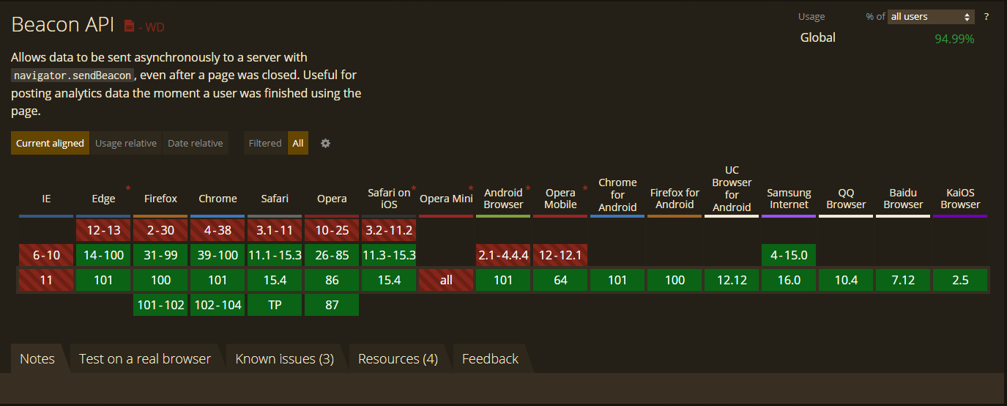Select Samsung Internet 4-15.0 cell
The height and width of the screenshot is (406, 1007).
point(789,255)
